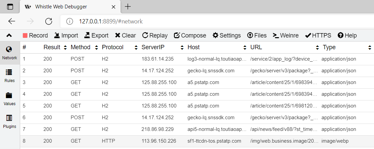Screen dimensions: 374x149
Task: Switch to the Values sidebar tab
Action: click(x=10, y=99)
